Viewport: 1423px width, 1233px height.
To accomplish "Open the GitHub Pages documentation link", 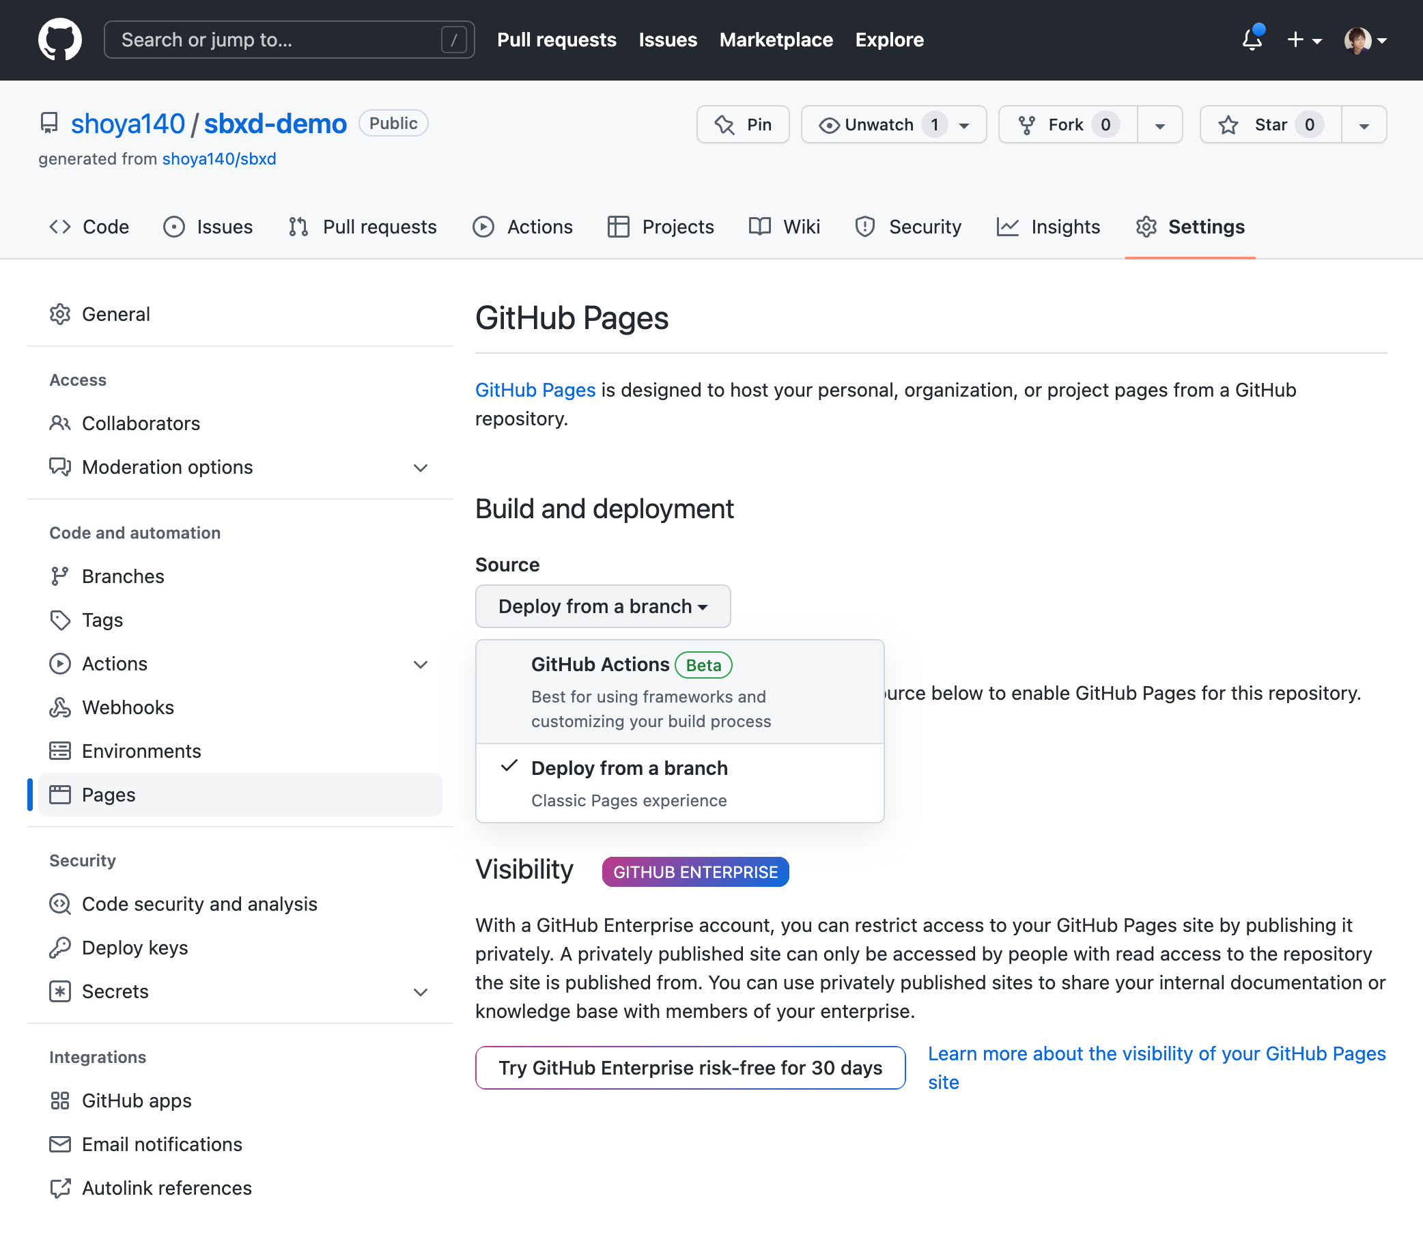I will (x=535, y=389).
